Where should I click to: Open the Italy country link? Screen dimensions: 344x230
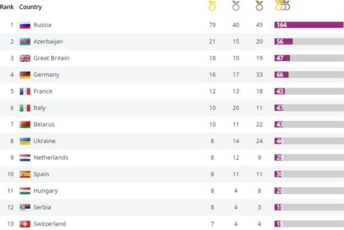pos(40,108)
